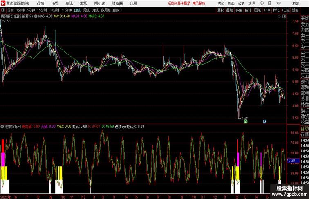Switch to the 60分钟 period tab
Screen dimensions: 309x199
point(67,10)
